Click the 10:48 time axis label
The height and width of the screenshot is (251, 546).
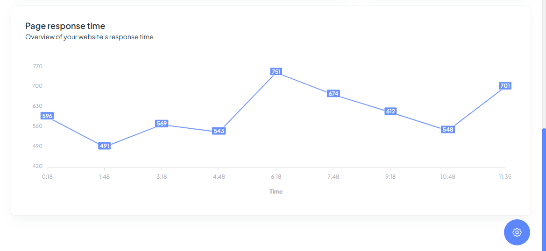pos(447,177)
